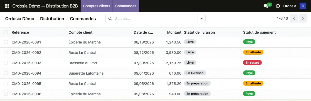Click the amount 1,240.50
Viewport: 311px width, 101px height.
(174, 42)
